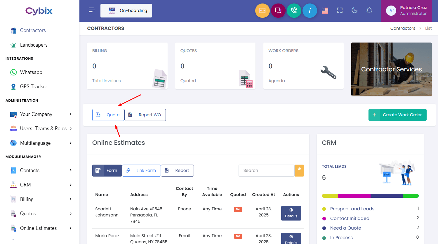Expand Your Company submenu chevron

[71, 114]
